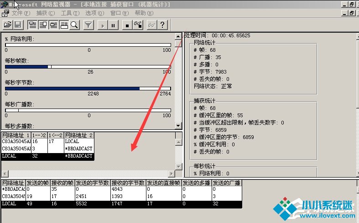Click the help question mark icon
The image size is (359, 223).
(x=162, y=25)
